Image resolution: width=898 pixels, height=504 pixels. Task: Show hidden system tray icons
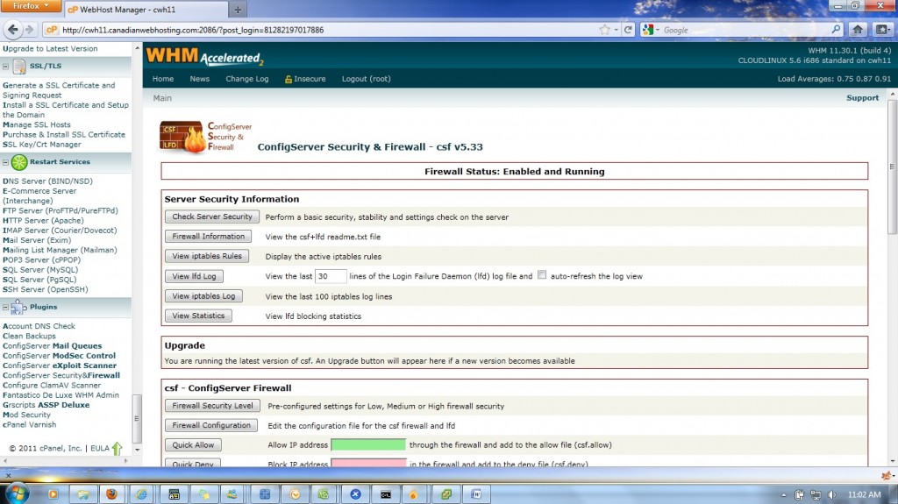(783, 494)
